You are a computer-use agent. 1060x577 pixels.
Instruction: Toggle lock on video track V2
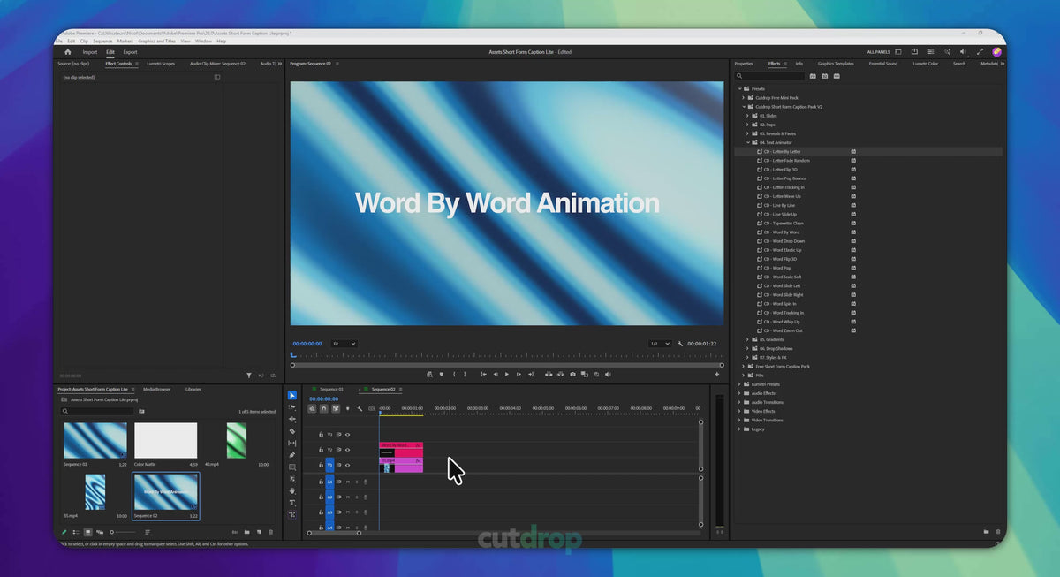point(321,450)
